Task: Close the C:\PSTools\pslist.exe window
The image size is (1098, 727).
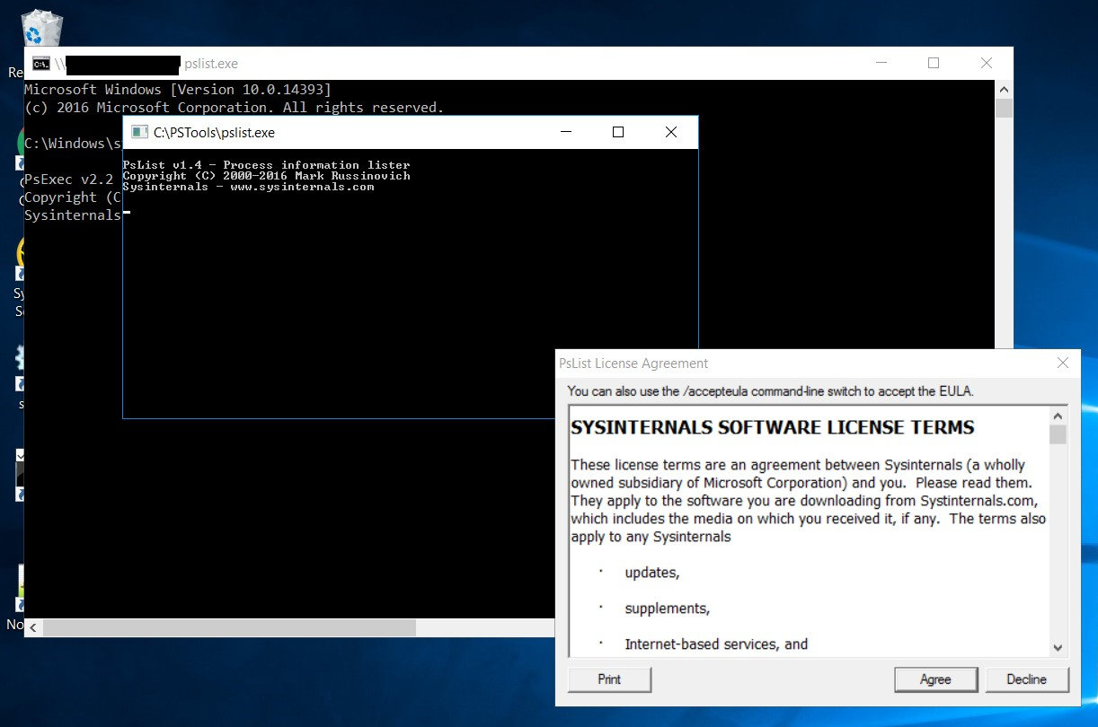Action: coord(671,132)
